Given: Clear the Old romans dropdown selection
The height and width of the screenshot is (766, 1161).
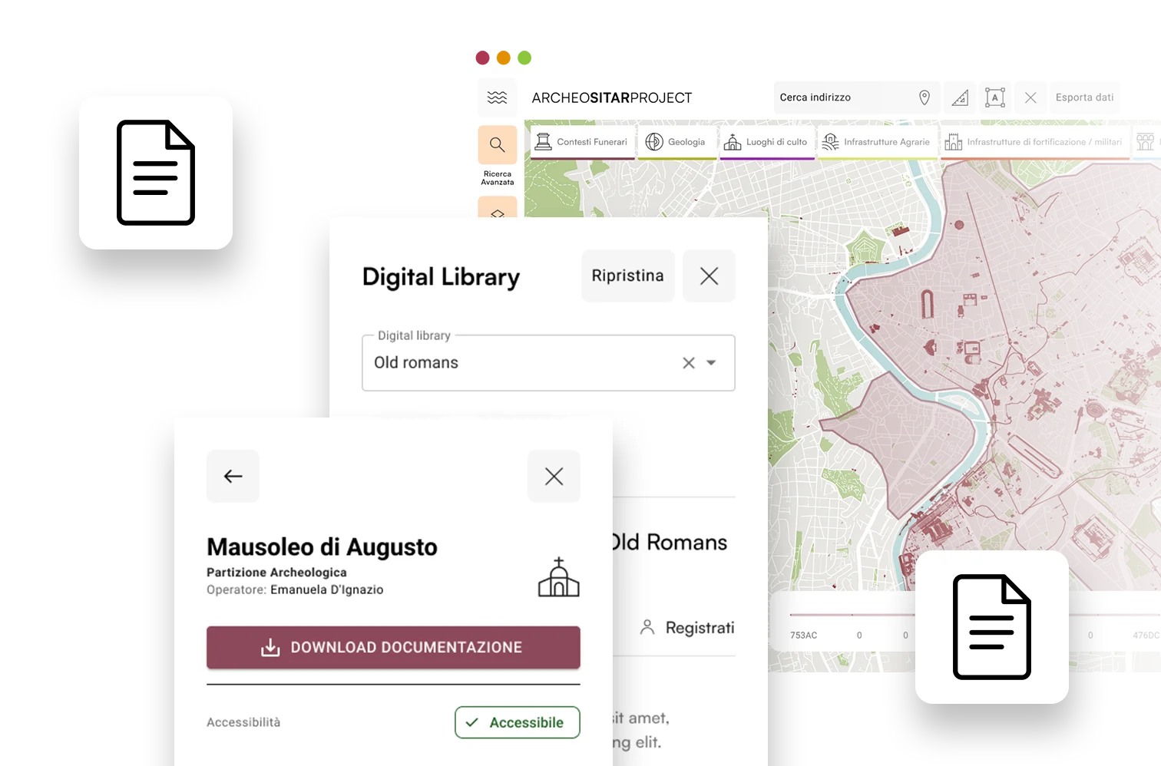Looking at the screenshot, I should (689, 363).
